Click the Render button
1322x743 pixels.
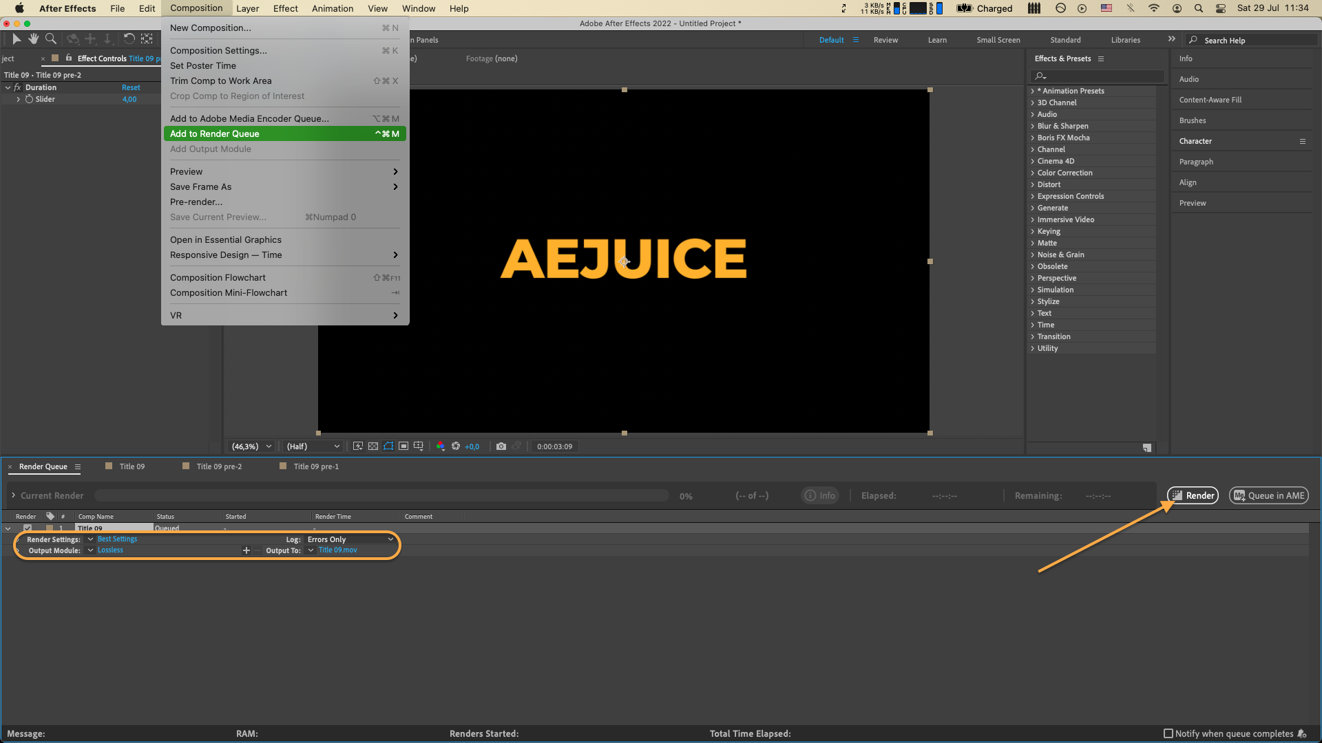[x=1193, y=495]
